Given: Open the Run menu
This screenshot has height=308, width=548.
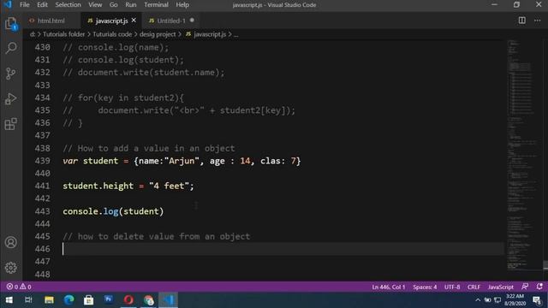Looking at the screenshot, I should (x=131, y=5).
